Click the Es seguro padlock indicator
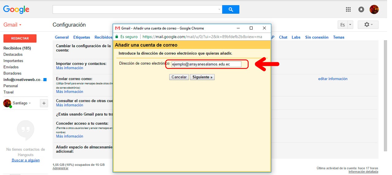 coord(126,37)
